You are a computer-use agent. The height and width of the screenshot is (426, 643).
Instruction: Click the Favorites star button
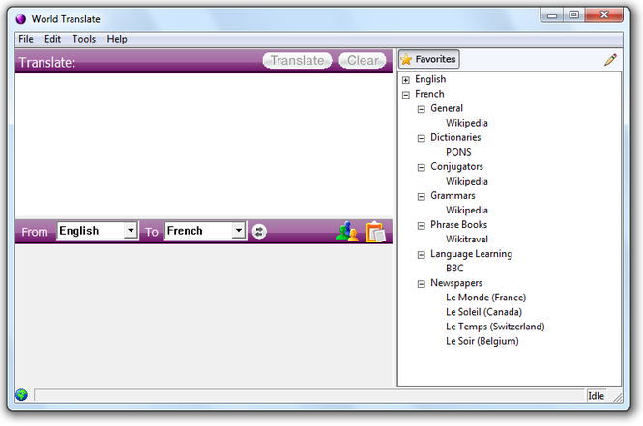click(429, 59)
